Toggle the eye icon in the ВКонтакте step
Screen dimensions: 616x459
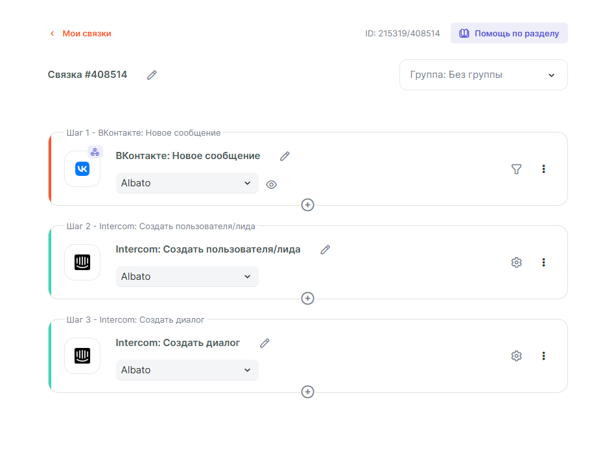point(272,184)
